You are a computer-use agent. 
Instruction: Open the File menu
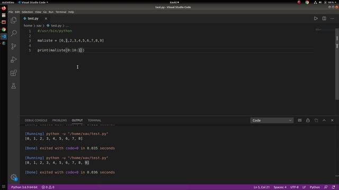click(x=11, y=12)
